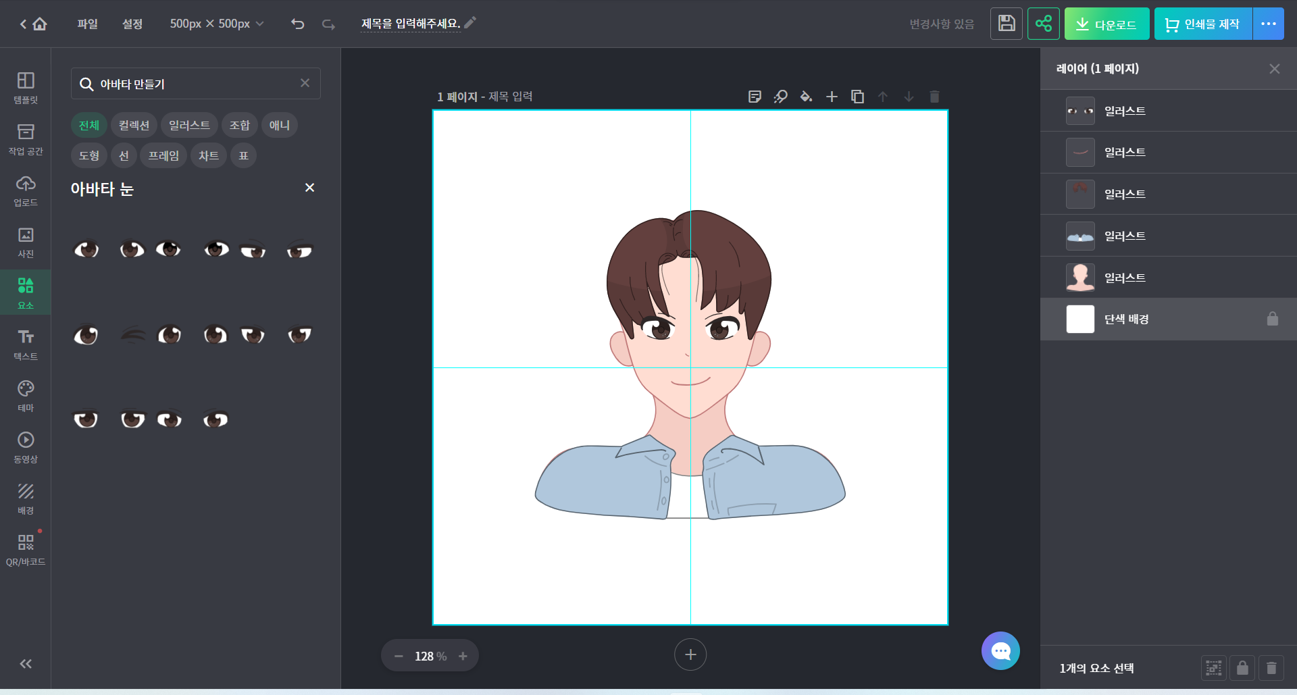Click the 인쇄물 제작 button

(x=1203, y=24)
